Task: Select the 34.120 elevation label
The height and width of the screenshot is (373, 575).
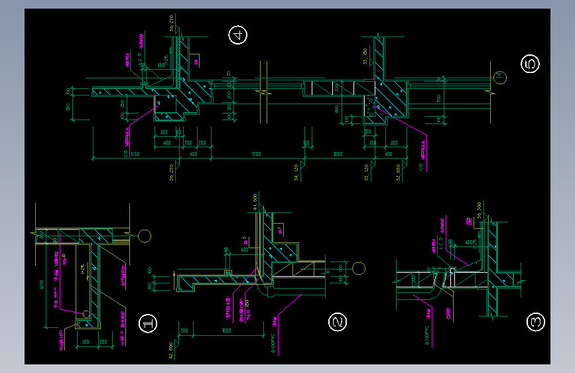Action: 296,173
